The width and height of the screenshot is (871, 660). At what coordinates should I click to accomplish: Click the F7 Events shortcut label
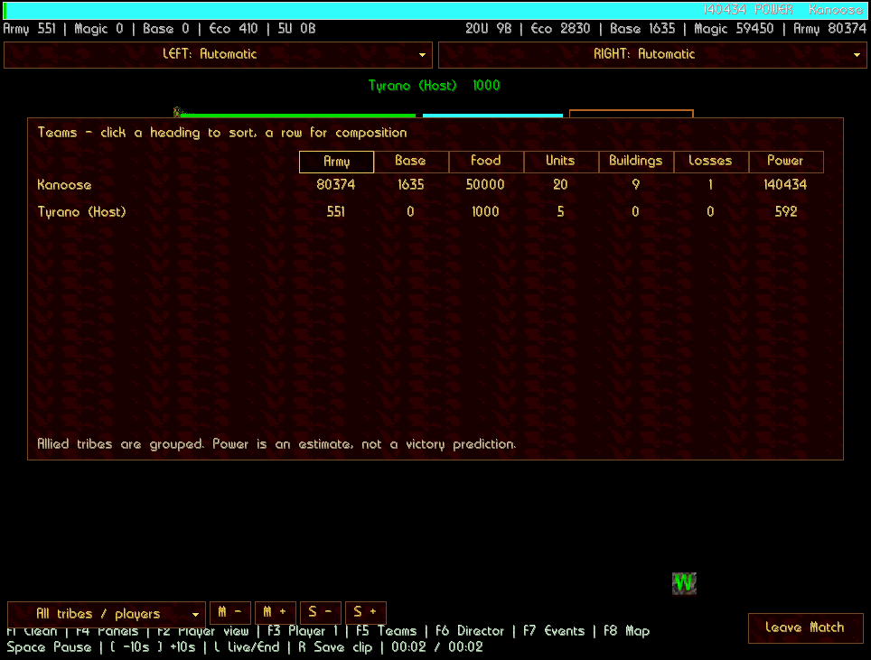[x=555, y=632]
